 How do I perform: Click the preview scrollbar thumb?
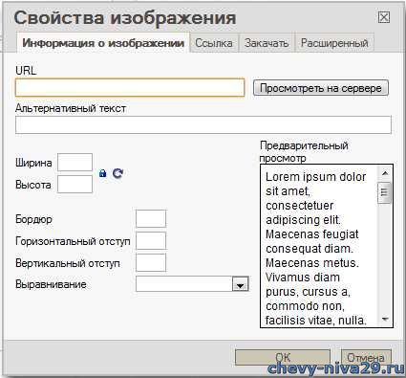[x=384, y=192]
